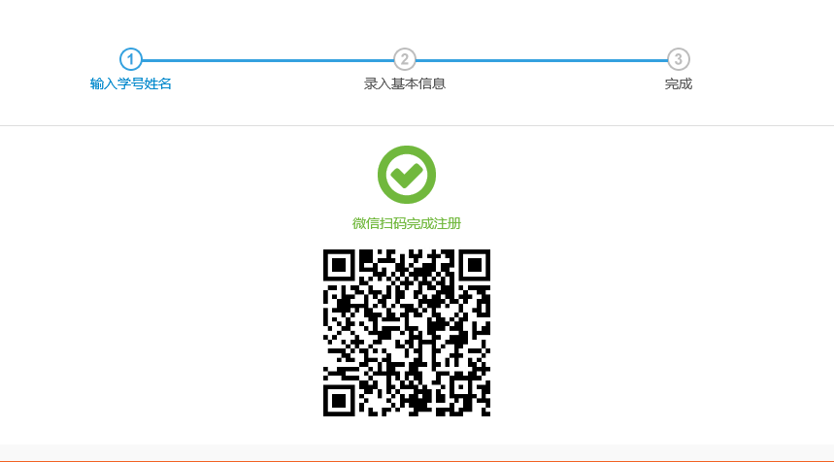Click the green checkmark success icon
834x462 pixels.
407,175
